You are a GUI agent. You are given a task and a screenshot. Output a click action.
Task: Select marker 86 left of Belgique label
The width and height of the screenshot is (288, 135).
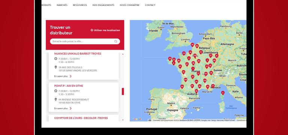tap(197, 46)
